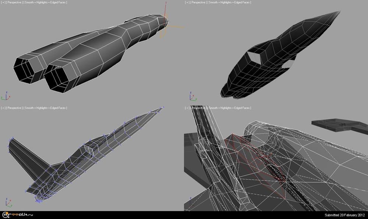Open Smooth + Highlights menu in the dark fuselage viewport
This screenshot has height=219, width=368.
229,3
